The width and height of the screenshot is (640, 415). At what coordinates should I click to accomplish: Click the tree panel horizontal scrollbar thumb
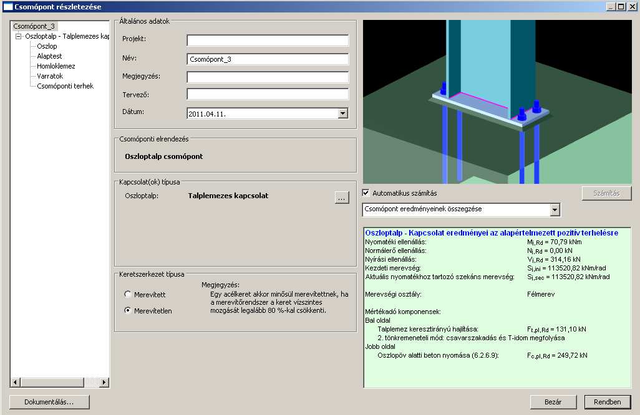click(x=52, y=383)
